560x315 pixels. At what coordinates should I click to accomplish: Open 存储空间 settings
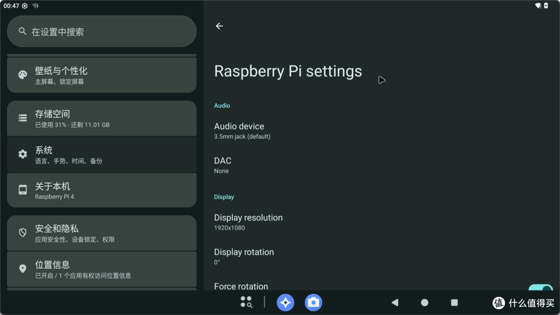102,118
